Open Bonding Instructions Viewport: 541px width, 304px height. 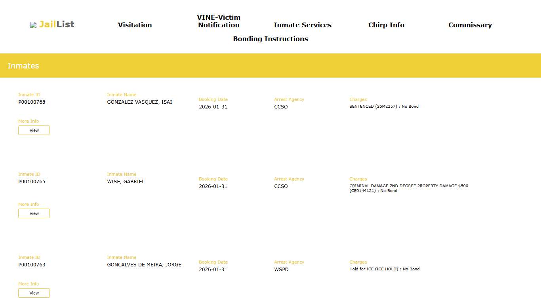[x=270, y=39]
